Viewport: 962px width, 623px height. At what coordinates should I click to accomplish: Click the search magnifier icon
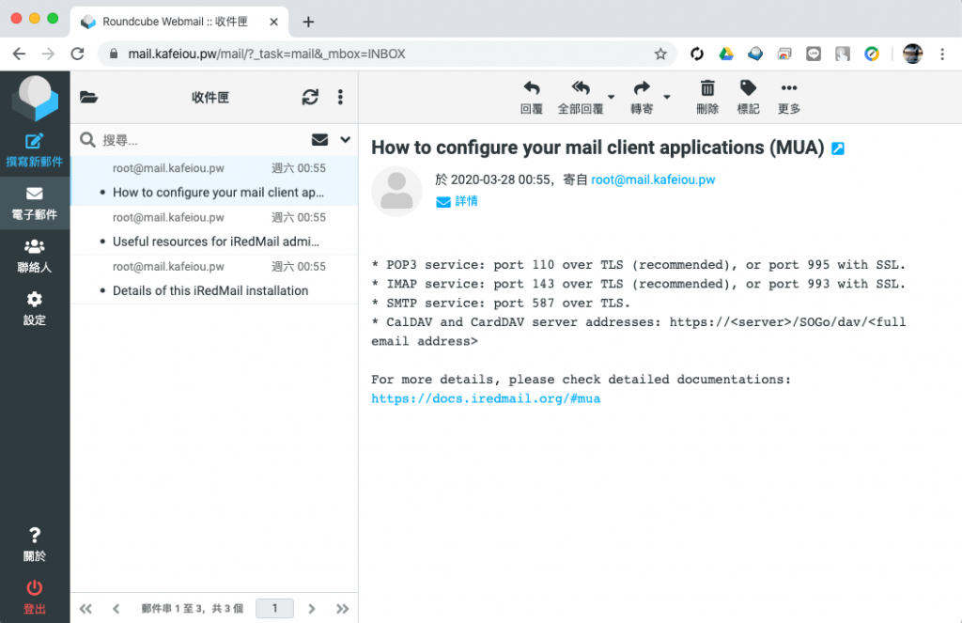click(87, 140)
